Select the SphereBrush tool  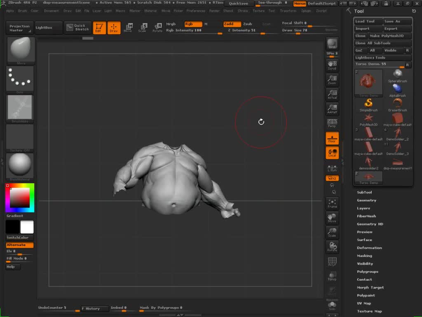pos(397,76)
